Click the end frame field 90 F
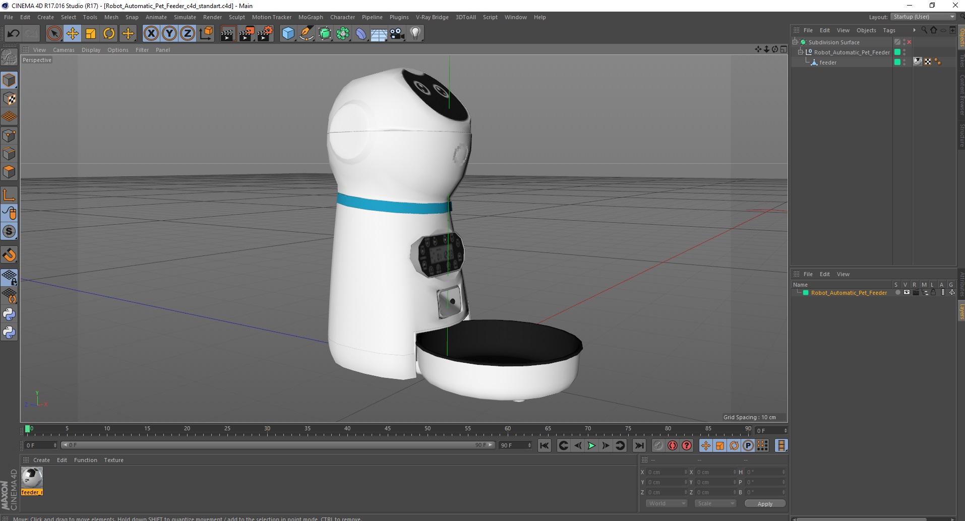 515,445
